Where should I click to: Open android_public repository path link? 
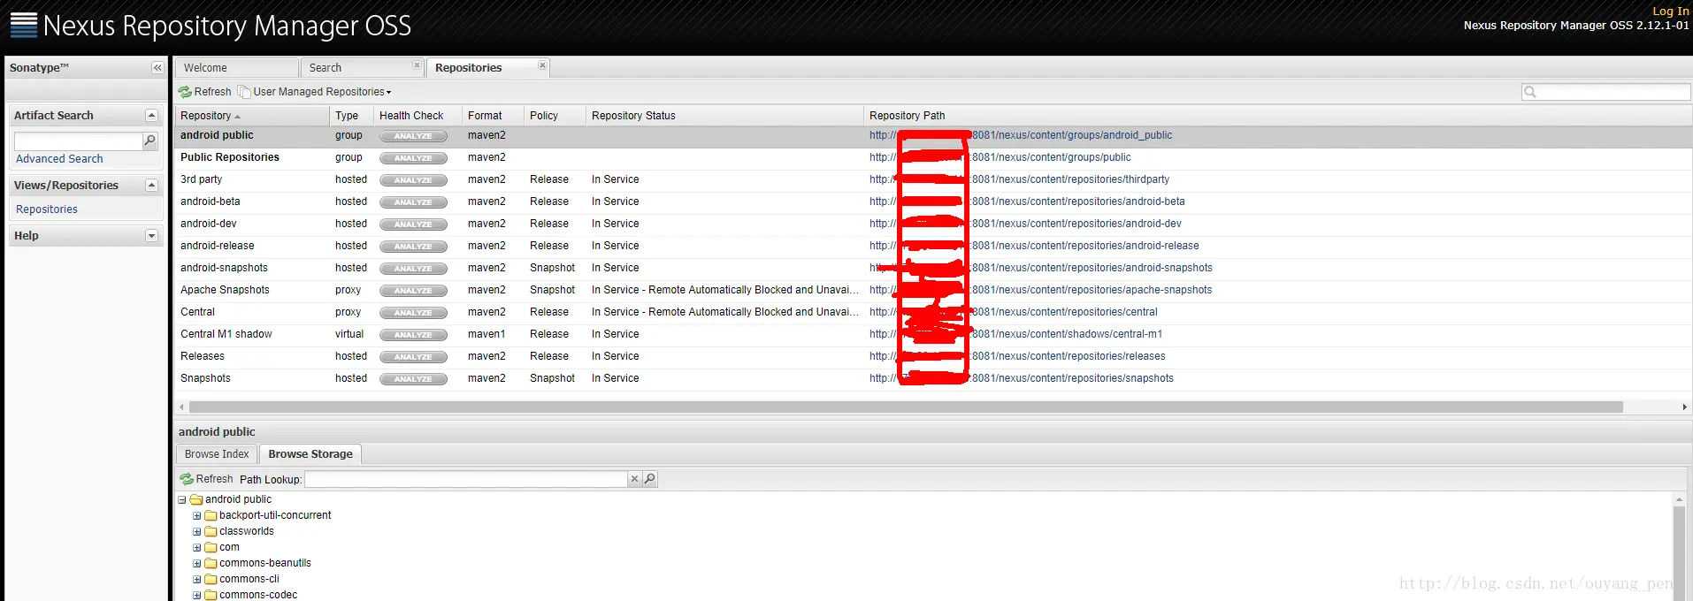[x=1021, y=135]
